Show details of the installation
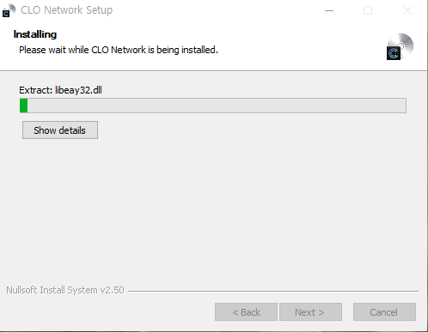The width and height of the screenshot is (428, 332). 60,130
